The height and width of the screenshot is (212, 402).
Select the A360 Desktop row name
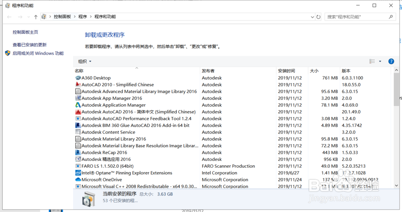click(x=96, y=78)
